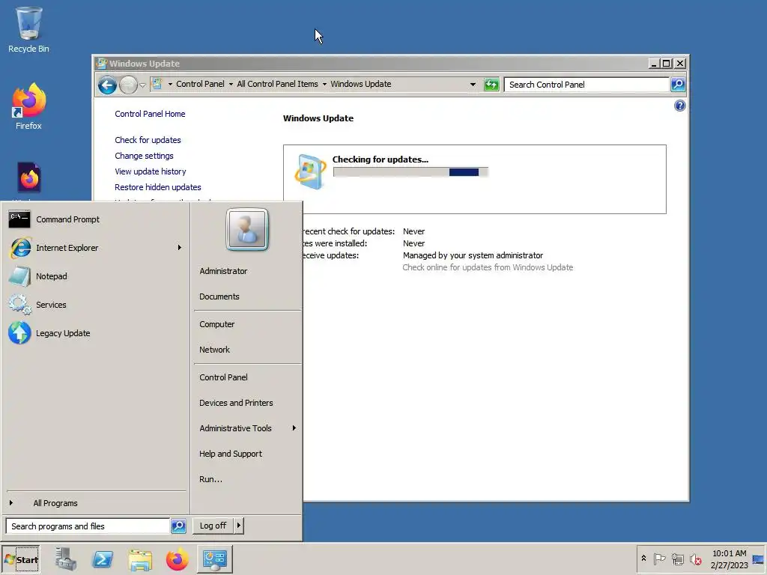Click the Forward arrow in Windows Update

click(x=128, y=85)
